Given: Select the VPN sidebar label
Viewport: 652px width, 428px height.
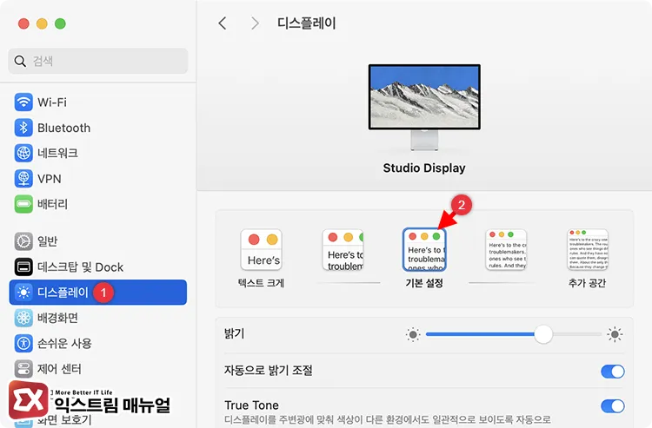Looking at the screenshot, I should coord(50,179).
